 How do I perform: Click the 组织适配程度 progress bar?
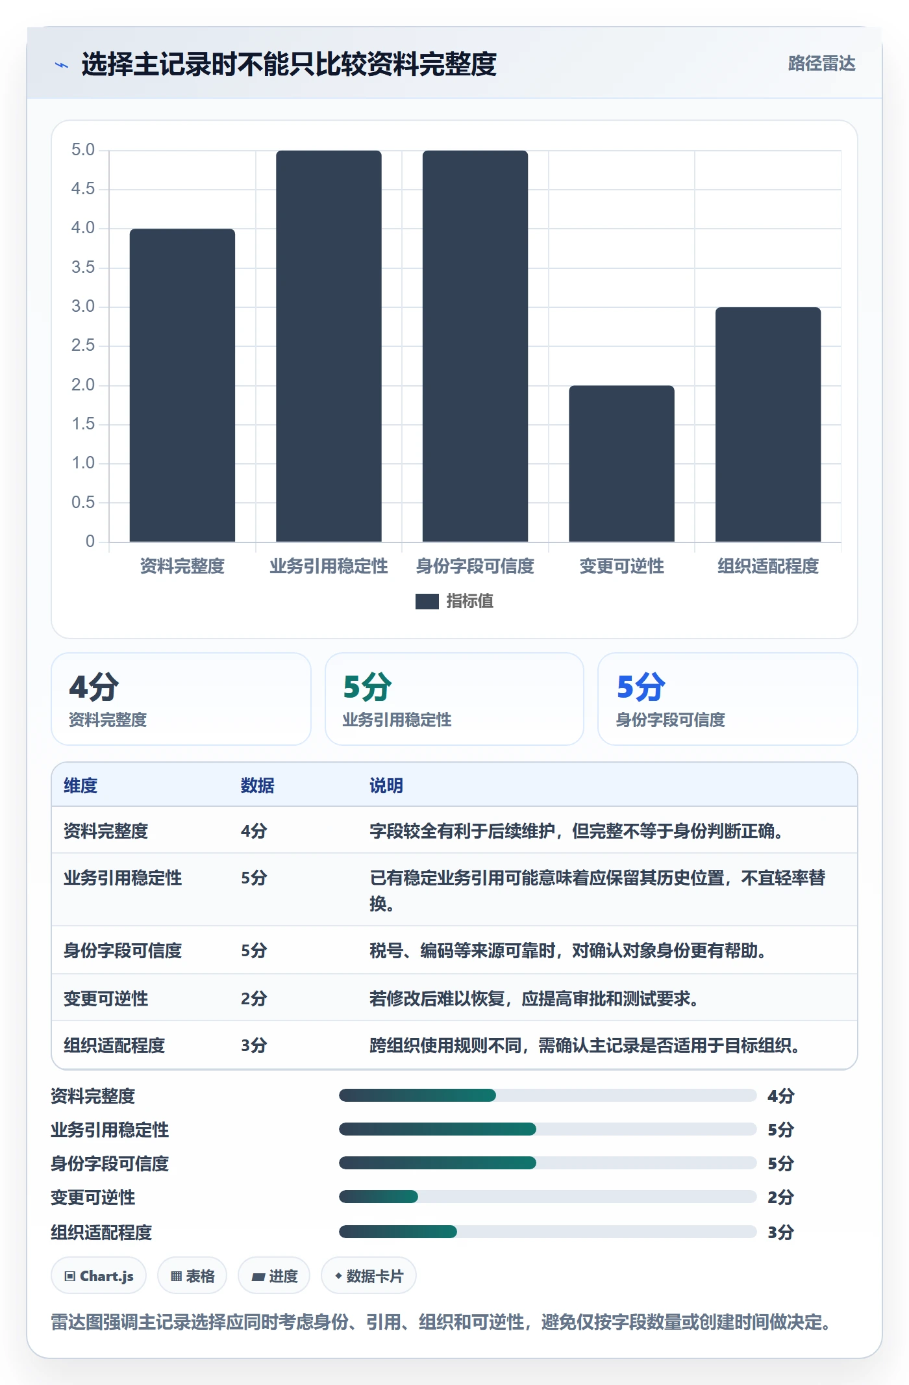[x=547, y=1232]
